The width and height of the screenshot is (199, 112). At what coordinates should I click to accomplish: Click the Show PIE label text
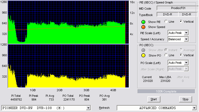point(154,22)
